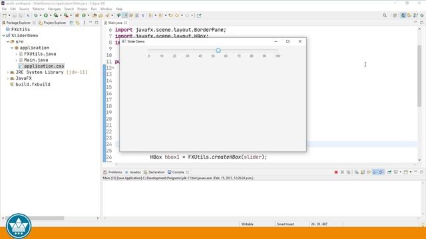Select the application.css file

41,66
